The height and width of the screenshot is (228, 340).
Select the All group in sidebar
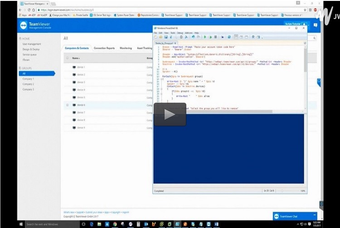(x=37, y=74)
